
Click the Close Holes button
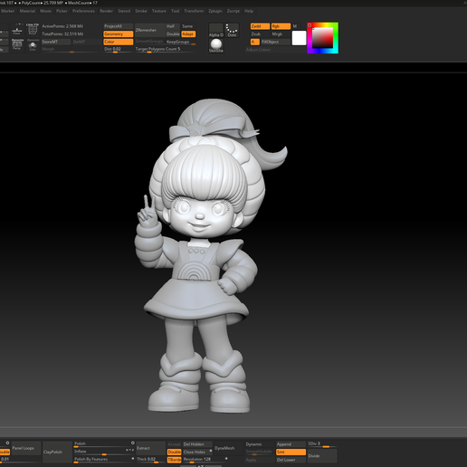click(197, 452)
